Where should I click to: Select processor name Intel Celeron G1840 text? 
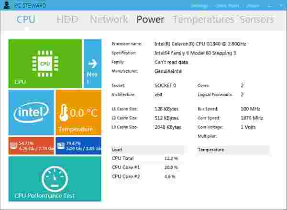pyautogui.click(x=200, y=44)
